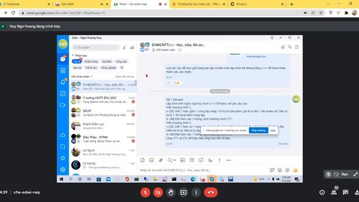The height and width of the screenshot is (202, 359).
Task: Select the Bạn bè filter tag
Action: (77, 68)
